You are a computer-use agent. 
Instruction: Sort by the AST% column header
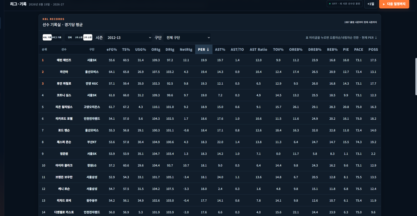220,49
